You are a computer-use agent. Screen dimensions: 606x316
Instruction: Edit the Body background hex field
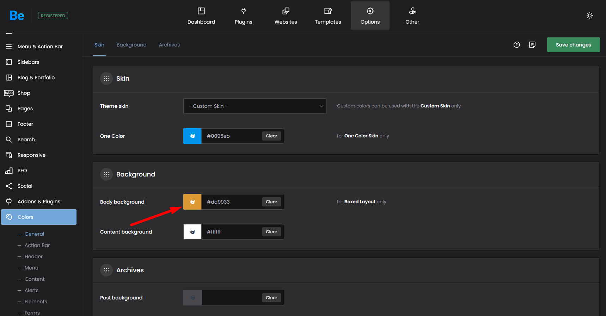(231, 202)
